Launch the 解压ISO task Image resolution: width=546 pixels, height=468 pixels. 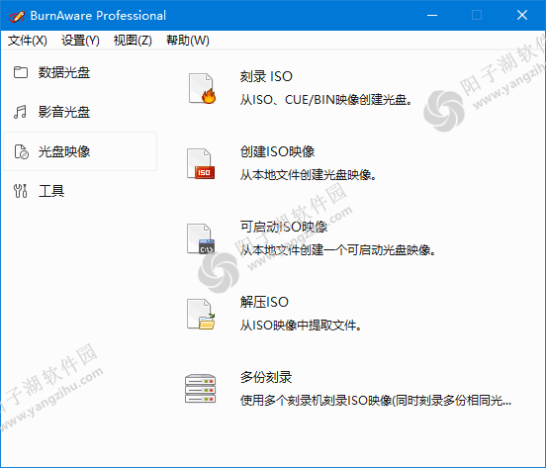tap(264, 302)
